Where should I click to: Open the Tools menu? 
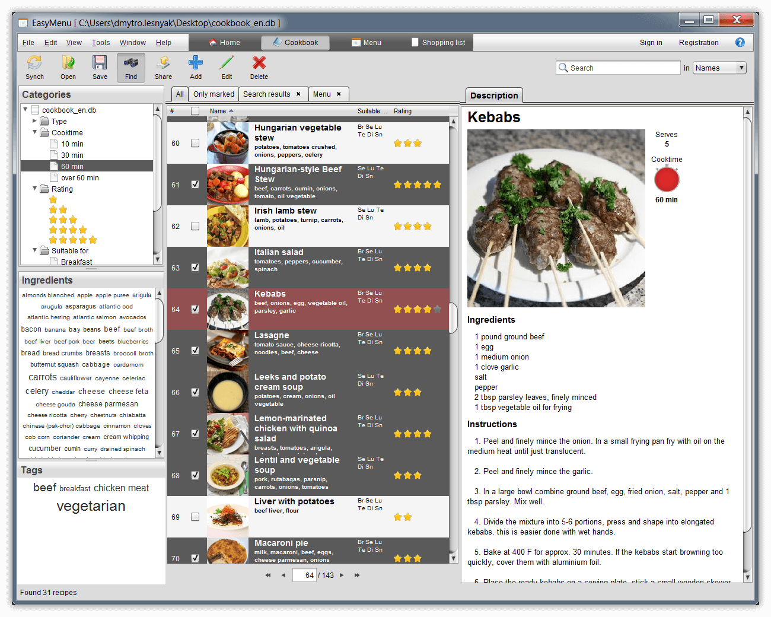(101, 42)
